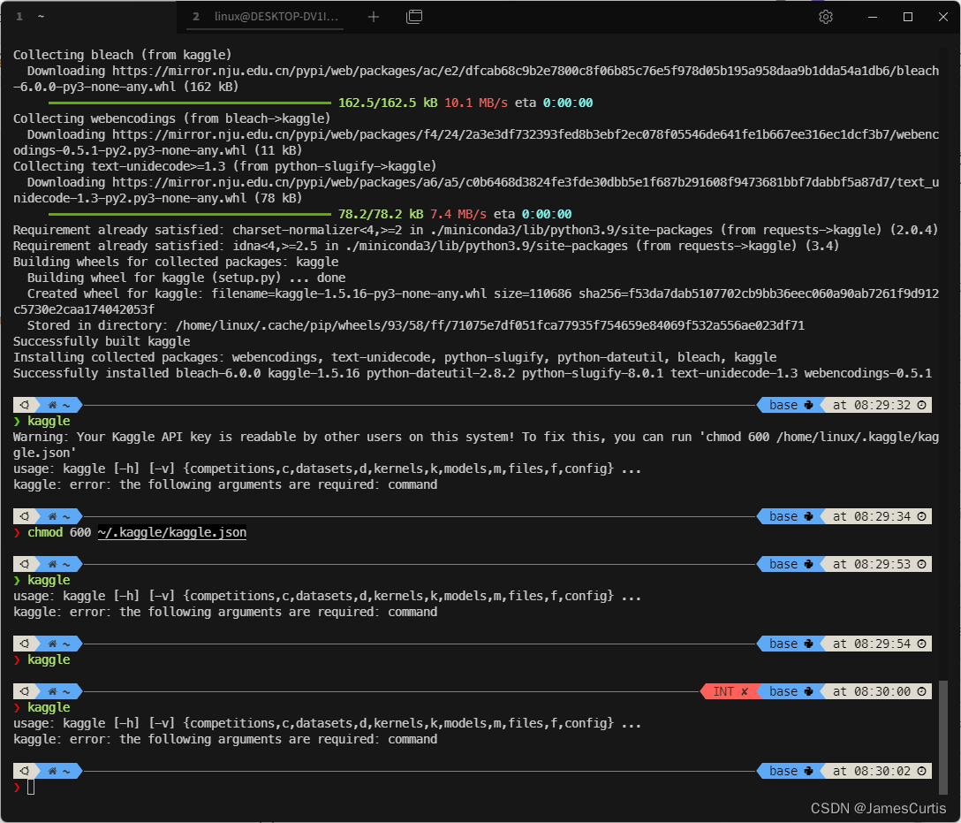The height and width of the screenshot is (823, 961).
Task: Click the clock icon after 08:30:02
Action: 922,771
